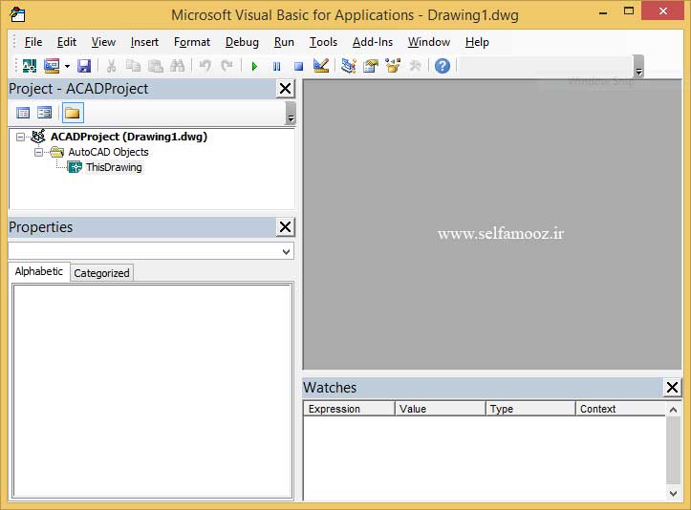Toggle the Design Mode icon
Viewport: 691px width, 510px height.
(x=321, y=66)
